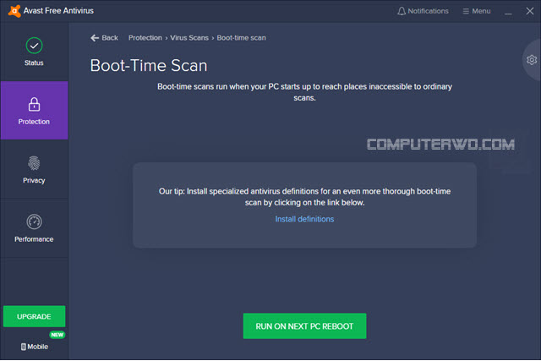Viewport: 541px width, 361px height.
Task: Go Back with the arrow
Action: point(104,37)
